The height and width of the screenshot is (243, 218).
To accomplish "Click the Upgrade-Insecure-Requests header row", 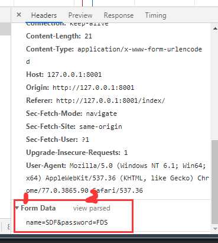I will [x=77, y=153].
